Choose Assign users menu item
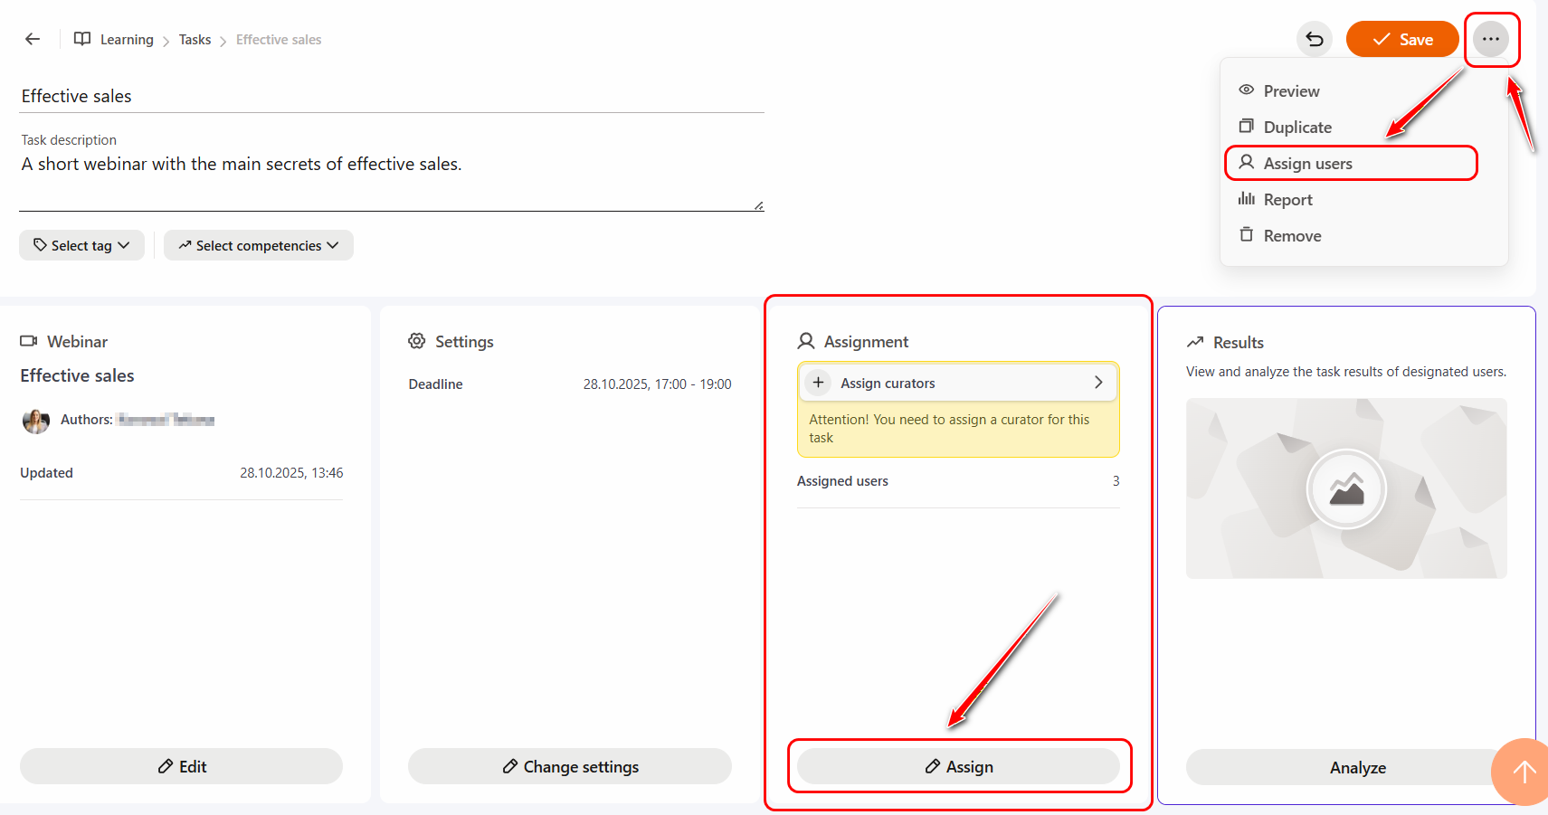 [1307, 164]
